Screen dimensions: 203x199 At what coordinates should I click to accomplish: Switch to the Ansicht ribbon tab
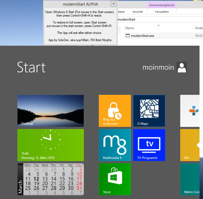[x=137, y=12]
